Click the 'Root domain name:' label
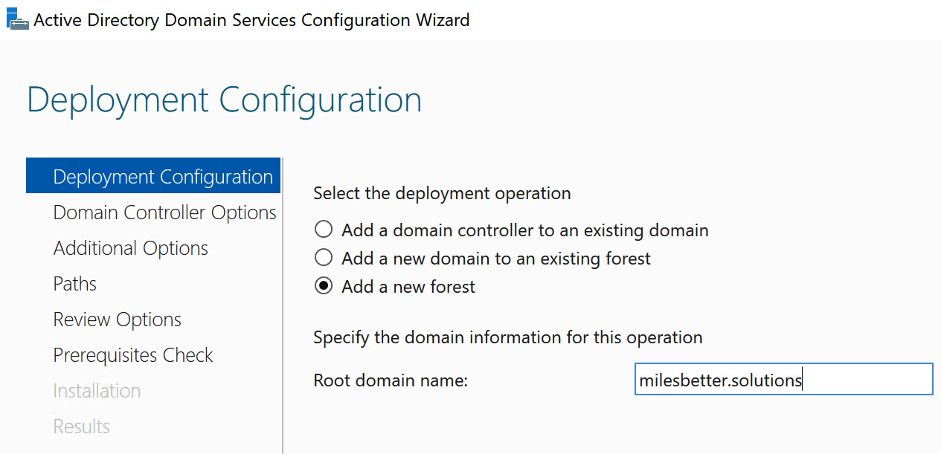 pos(391,380)
